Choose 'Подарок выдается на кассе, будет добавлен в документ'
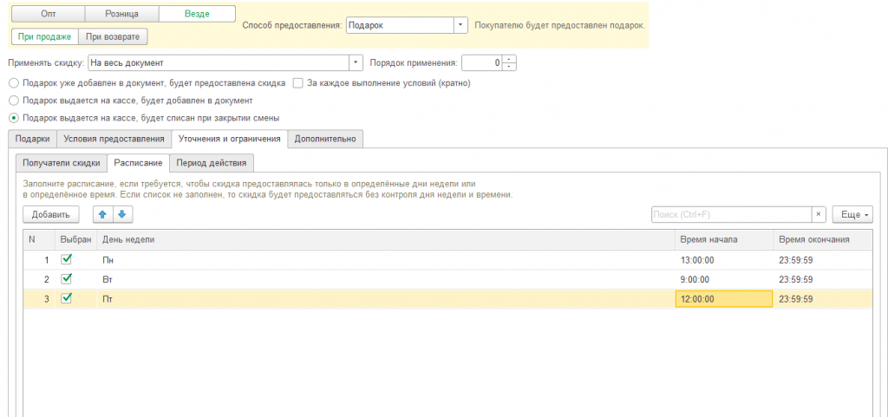Image resolution: width=888 pixels, height=417 pixels. click(14, 101)
